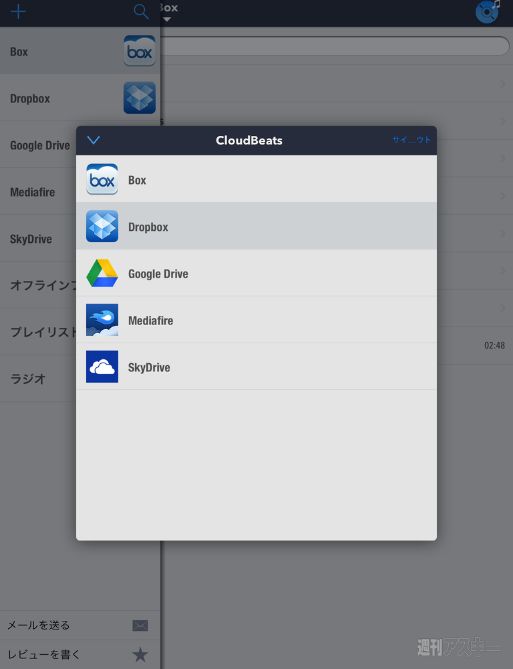Tap the star icon beside レビューを書く

140,654
